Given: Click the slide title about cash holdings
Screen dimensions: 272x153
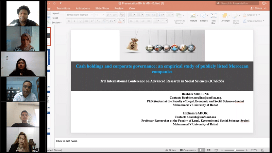Looking at the screenshot, I should pyautogui.click(x=162, y=69).
